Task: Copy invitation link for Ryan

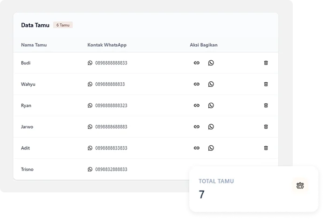Action: (x=196, y=106)
